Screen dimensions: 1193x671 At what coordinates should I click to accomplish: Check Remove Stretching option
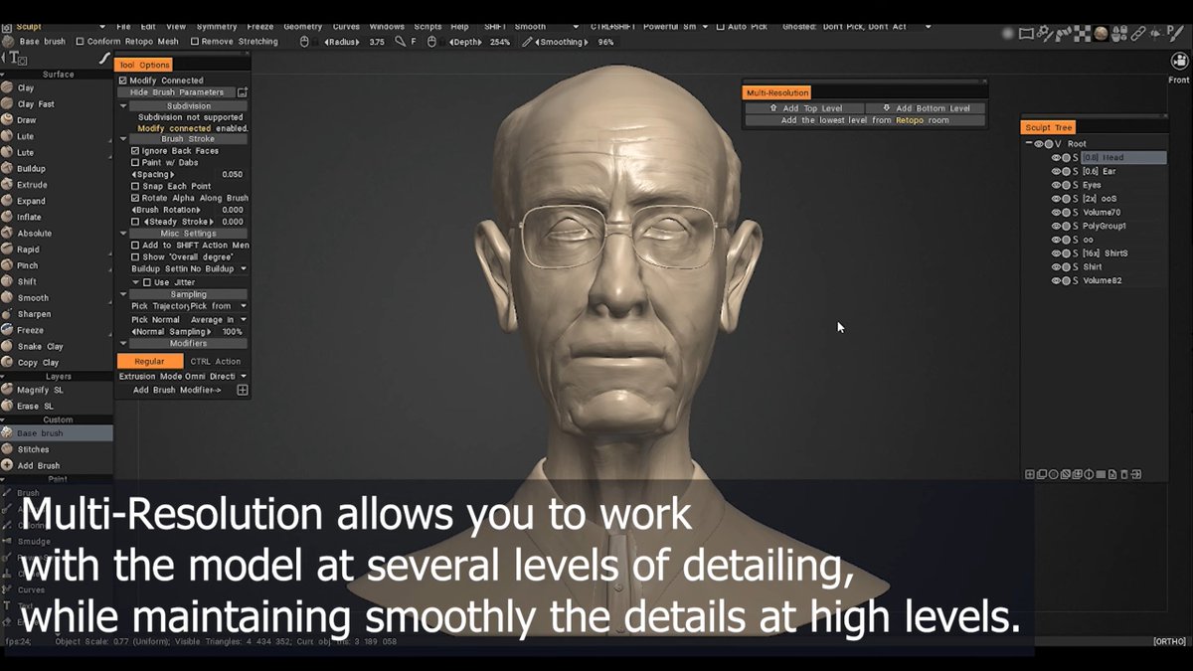pyautogui.click(x=195, y=42)
